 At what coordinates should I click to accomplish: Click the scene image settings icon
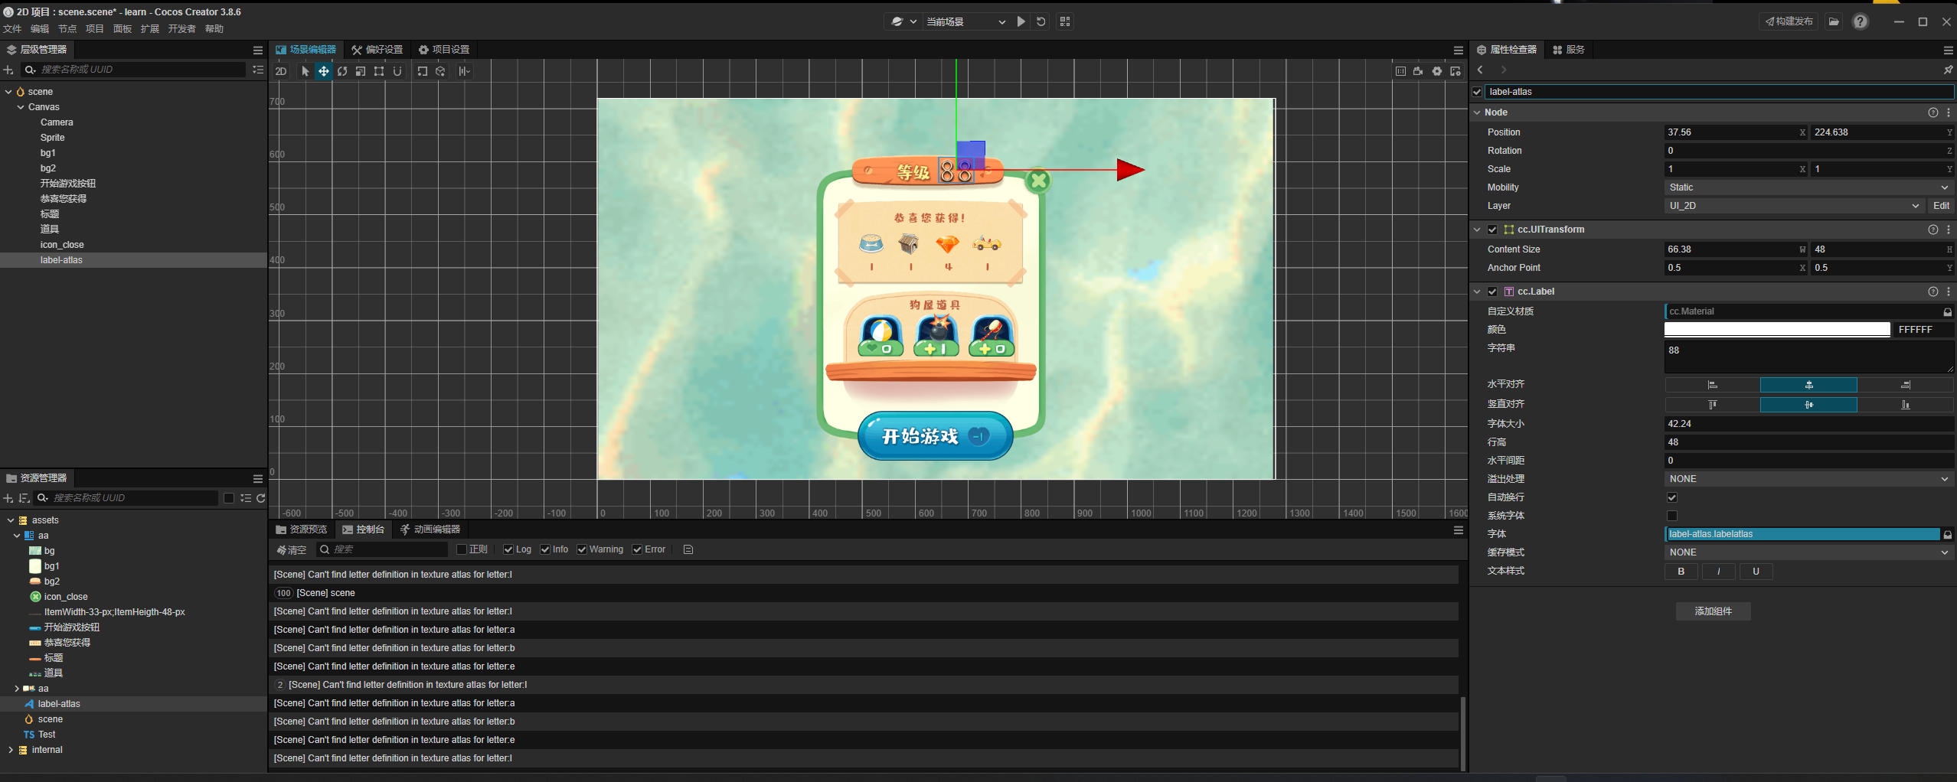coord(1455,71)
